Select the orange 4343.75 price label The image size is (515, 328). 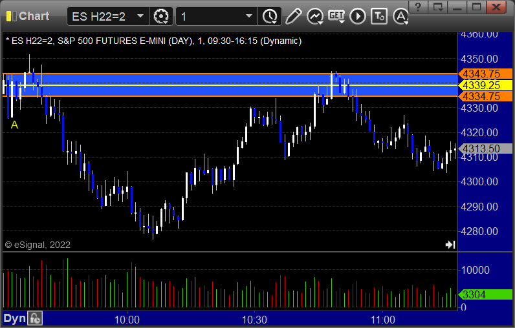click(485, 74)
